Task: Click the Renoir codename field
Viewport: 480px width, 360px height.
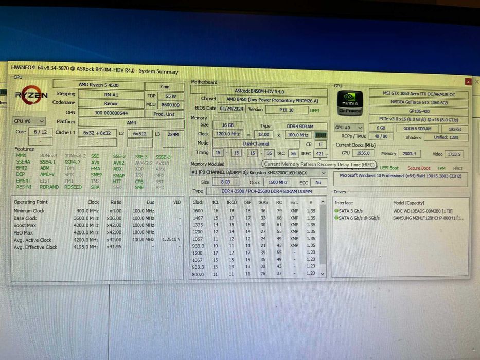Action: (x=111, y=103)
